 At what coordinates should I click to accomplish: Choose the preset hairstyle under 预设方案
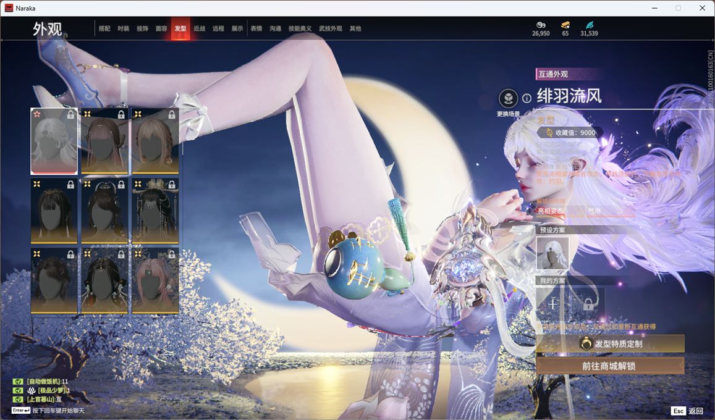click(x=552, y=254)
